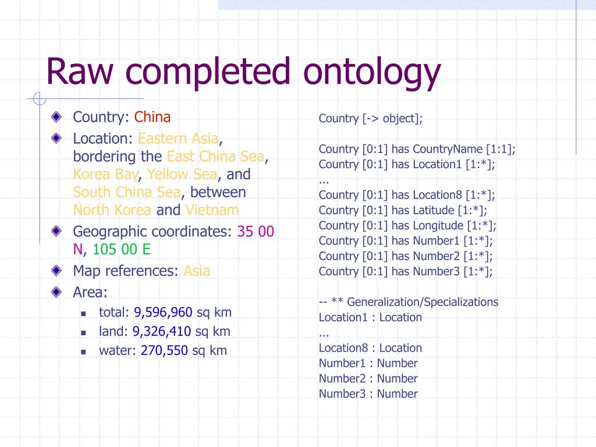Click the land area value '9,326,410'
Screen dimensions: 596x447
coord(162,331)
